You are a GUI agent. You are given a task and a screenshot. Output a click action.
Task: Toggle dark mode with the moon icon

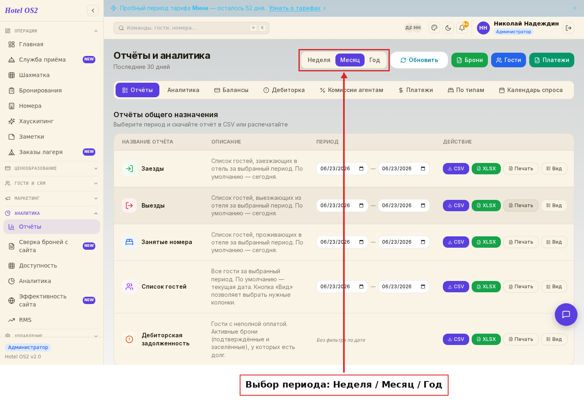[448, 28]
